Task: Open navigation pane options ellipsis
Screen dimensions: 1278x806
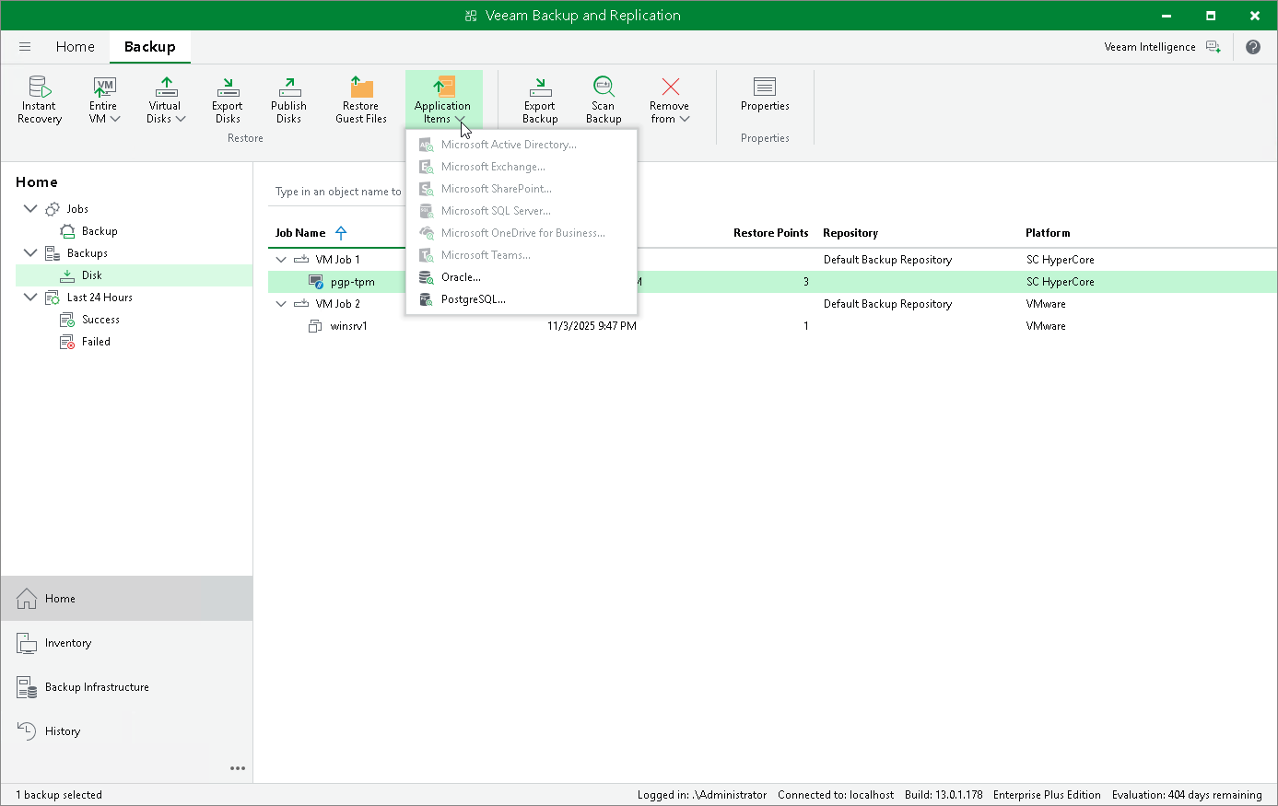Action: click(x=238, y=768)
